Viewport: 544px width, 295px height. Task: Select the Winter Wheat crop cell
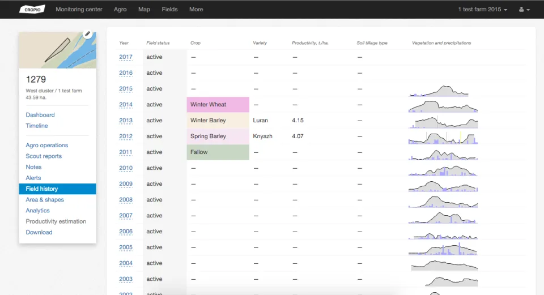[x=218, y=104]
